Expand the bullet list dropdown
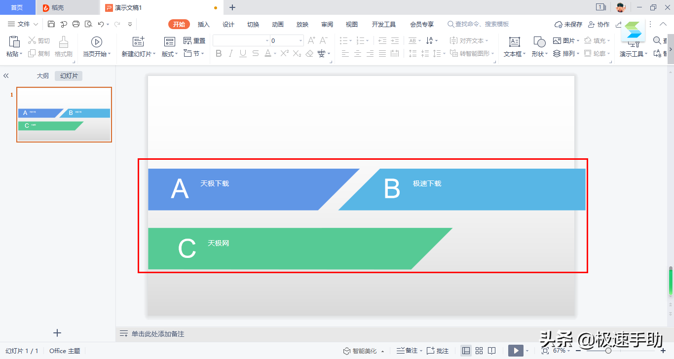 click(351, 41)
